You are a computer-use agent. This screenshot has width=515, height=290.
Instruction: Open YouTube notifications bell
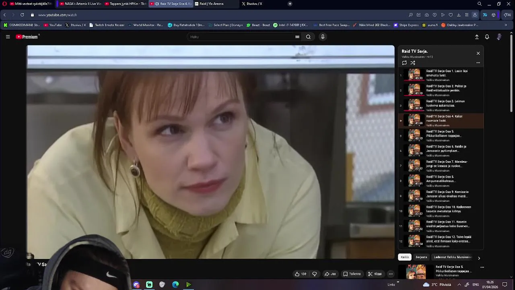(x=487, y=37)
